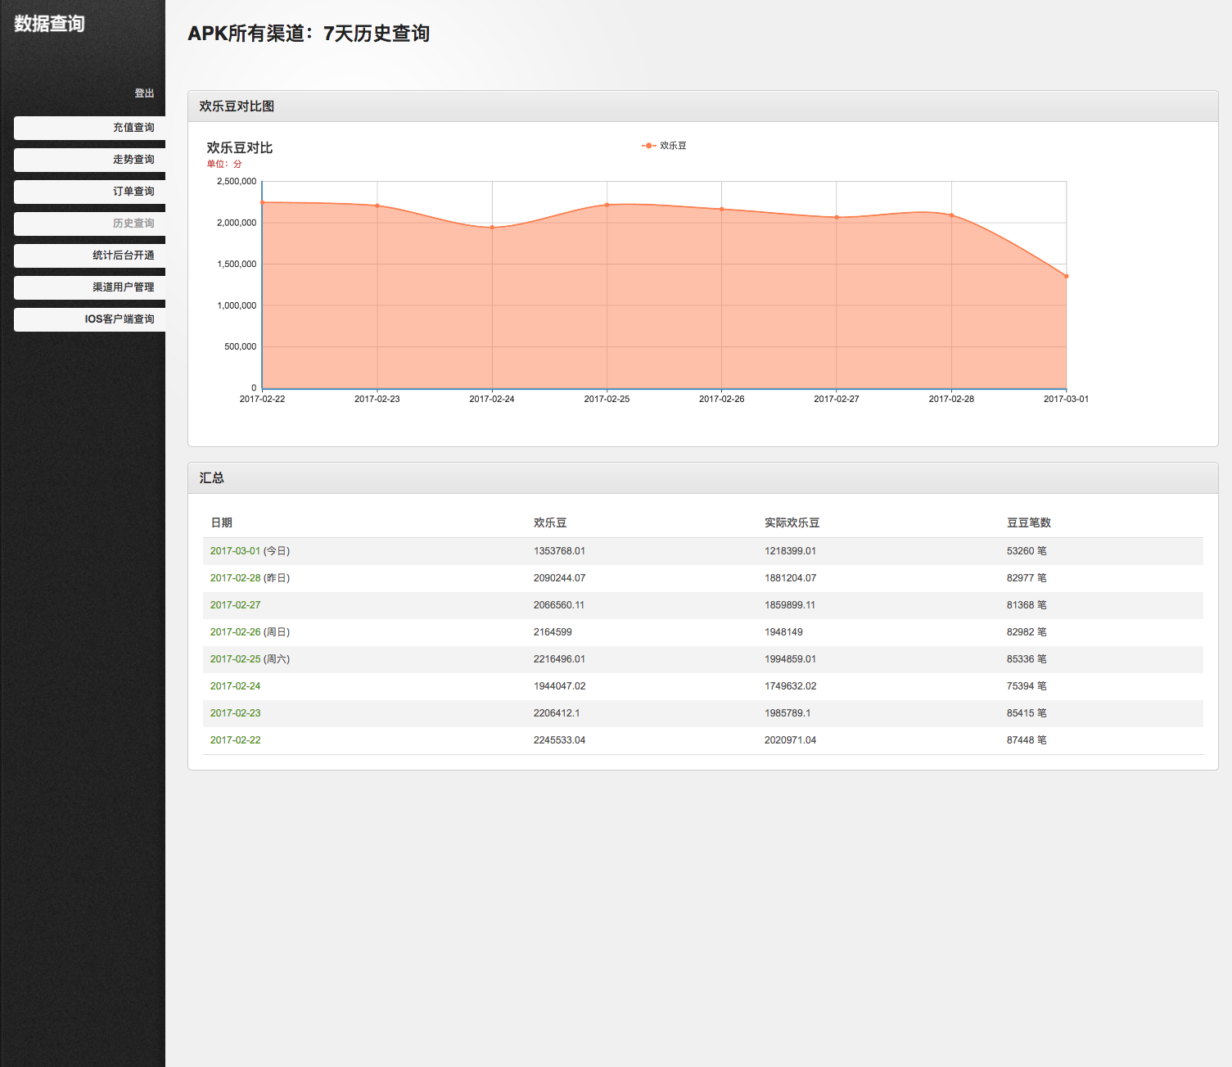Image resolution: width=1232 pixels, height=1067 pixels.
Task: Open the 2017-02-28 date link in table
Action: [x=235, y=578]
